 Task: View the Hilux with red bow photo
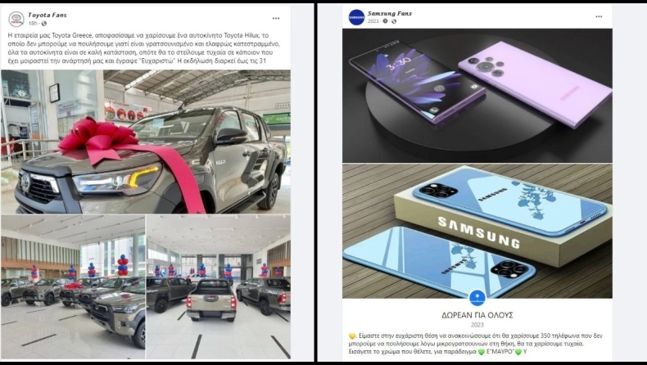pyautogui.click(x=146, y=142)
